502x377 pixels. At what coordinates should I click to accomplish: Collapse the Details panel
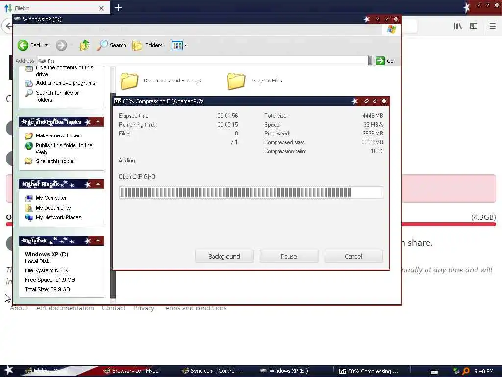[98, 241]
